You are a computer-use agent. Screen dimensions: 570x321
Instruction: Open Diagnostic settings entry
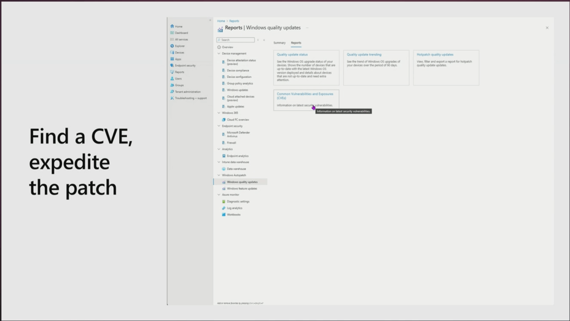tap(238, 201)
